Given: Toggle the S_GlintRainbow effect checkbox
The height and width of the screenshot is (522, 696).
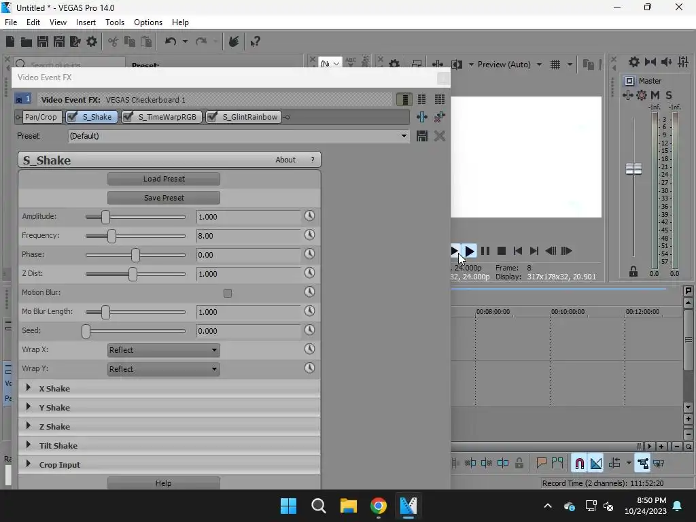Looking at the screenshot, I should pos(212,117).
